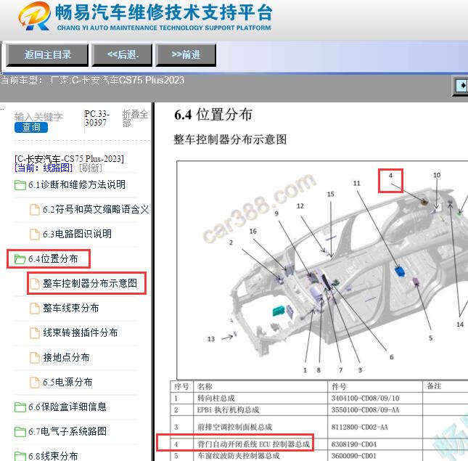Image resolution: width=468 pixels, height=461 pixels.
Task: Collapse the 6.4位置分布 folder
Action: point(53,258)
